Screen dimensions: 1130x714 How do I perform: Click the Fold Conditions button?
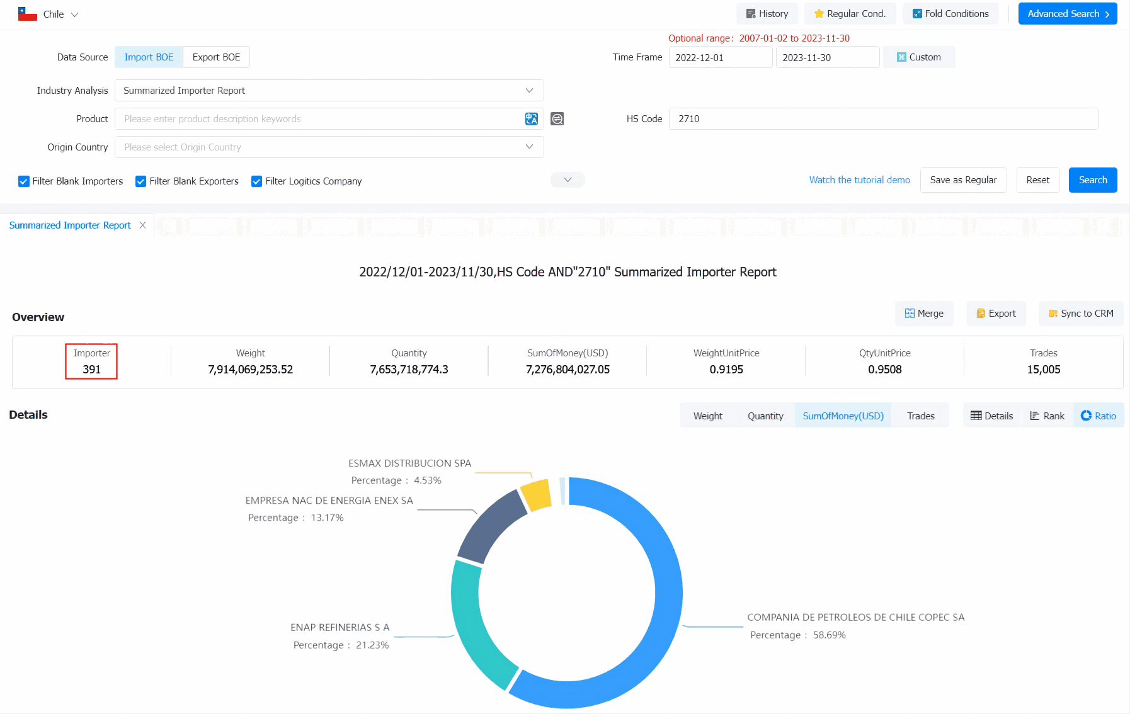tap(950, 14)
